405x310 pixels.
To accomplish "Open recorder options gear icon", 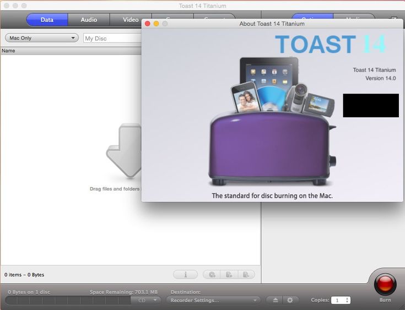I will tap(290, 300).
